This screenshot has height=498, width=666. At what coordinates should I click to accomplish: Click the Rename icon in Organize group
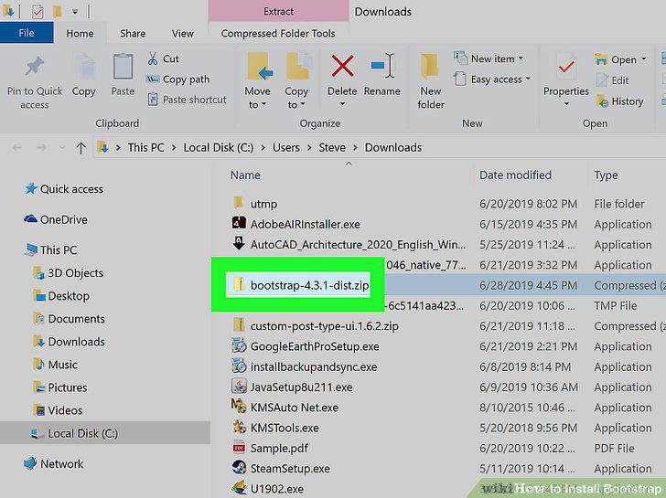click(381, 66)
